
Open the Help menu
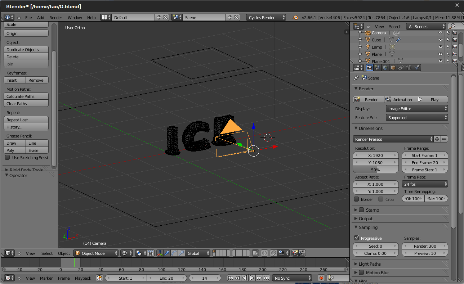tap(92, 17)
